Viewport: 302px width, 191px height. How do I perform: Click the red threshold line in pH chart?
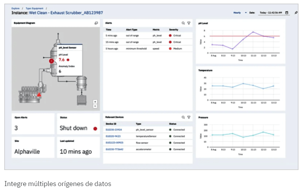(244, 36)
